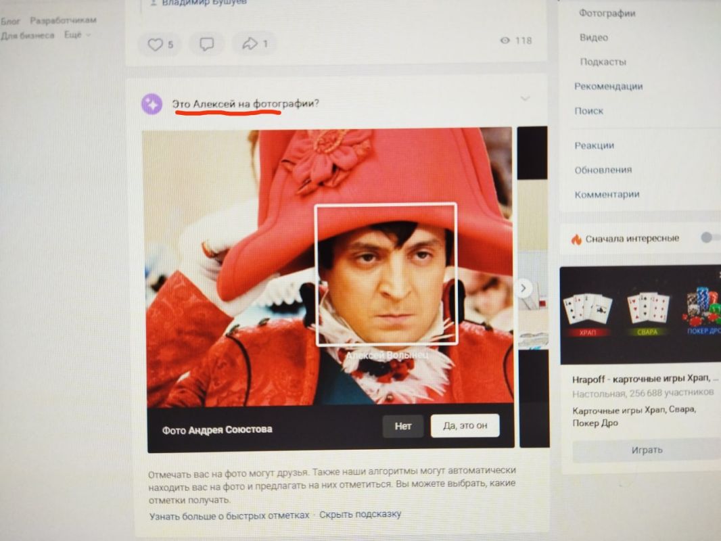This screenshot has height=541, width=721.
Task: Open the Для бизнеса footer link
Action: coord(27,35)
